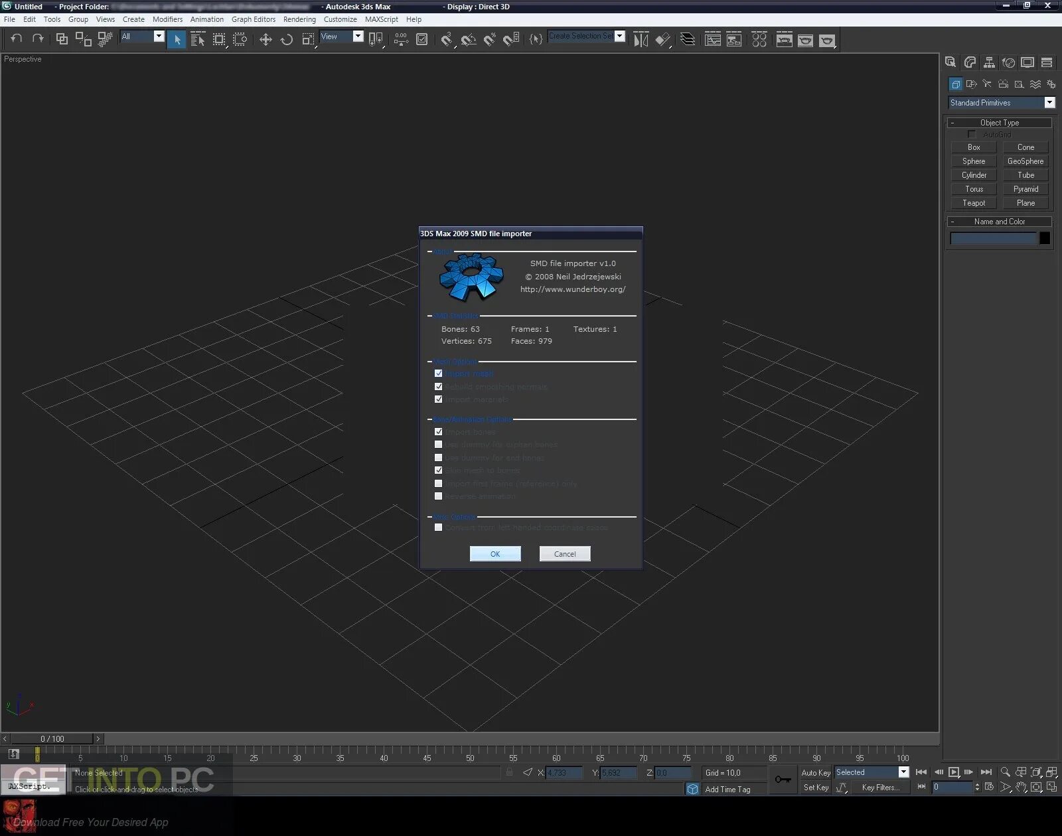Activate the Select and Scale tool
The height and width of the screenshot is (836, 1062).
click(x=308, y=40)
